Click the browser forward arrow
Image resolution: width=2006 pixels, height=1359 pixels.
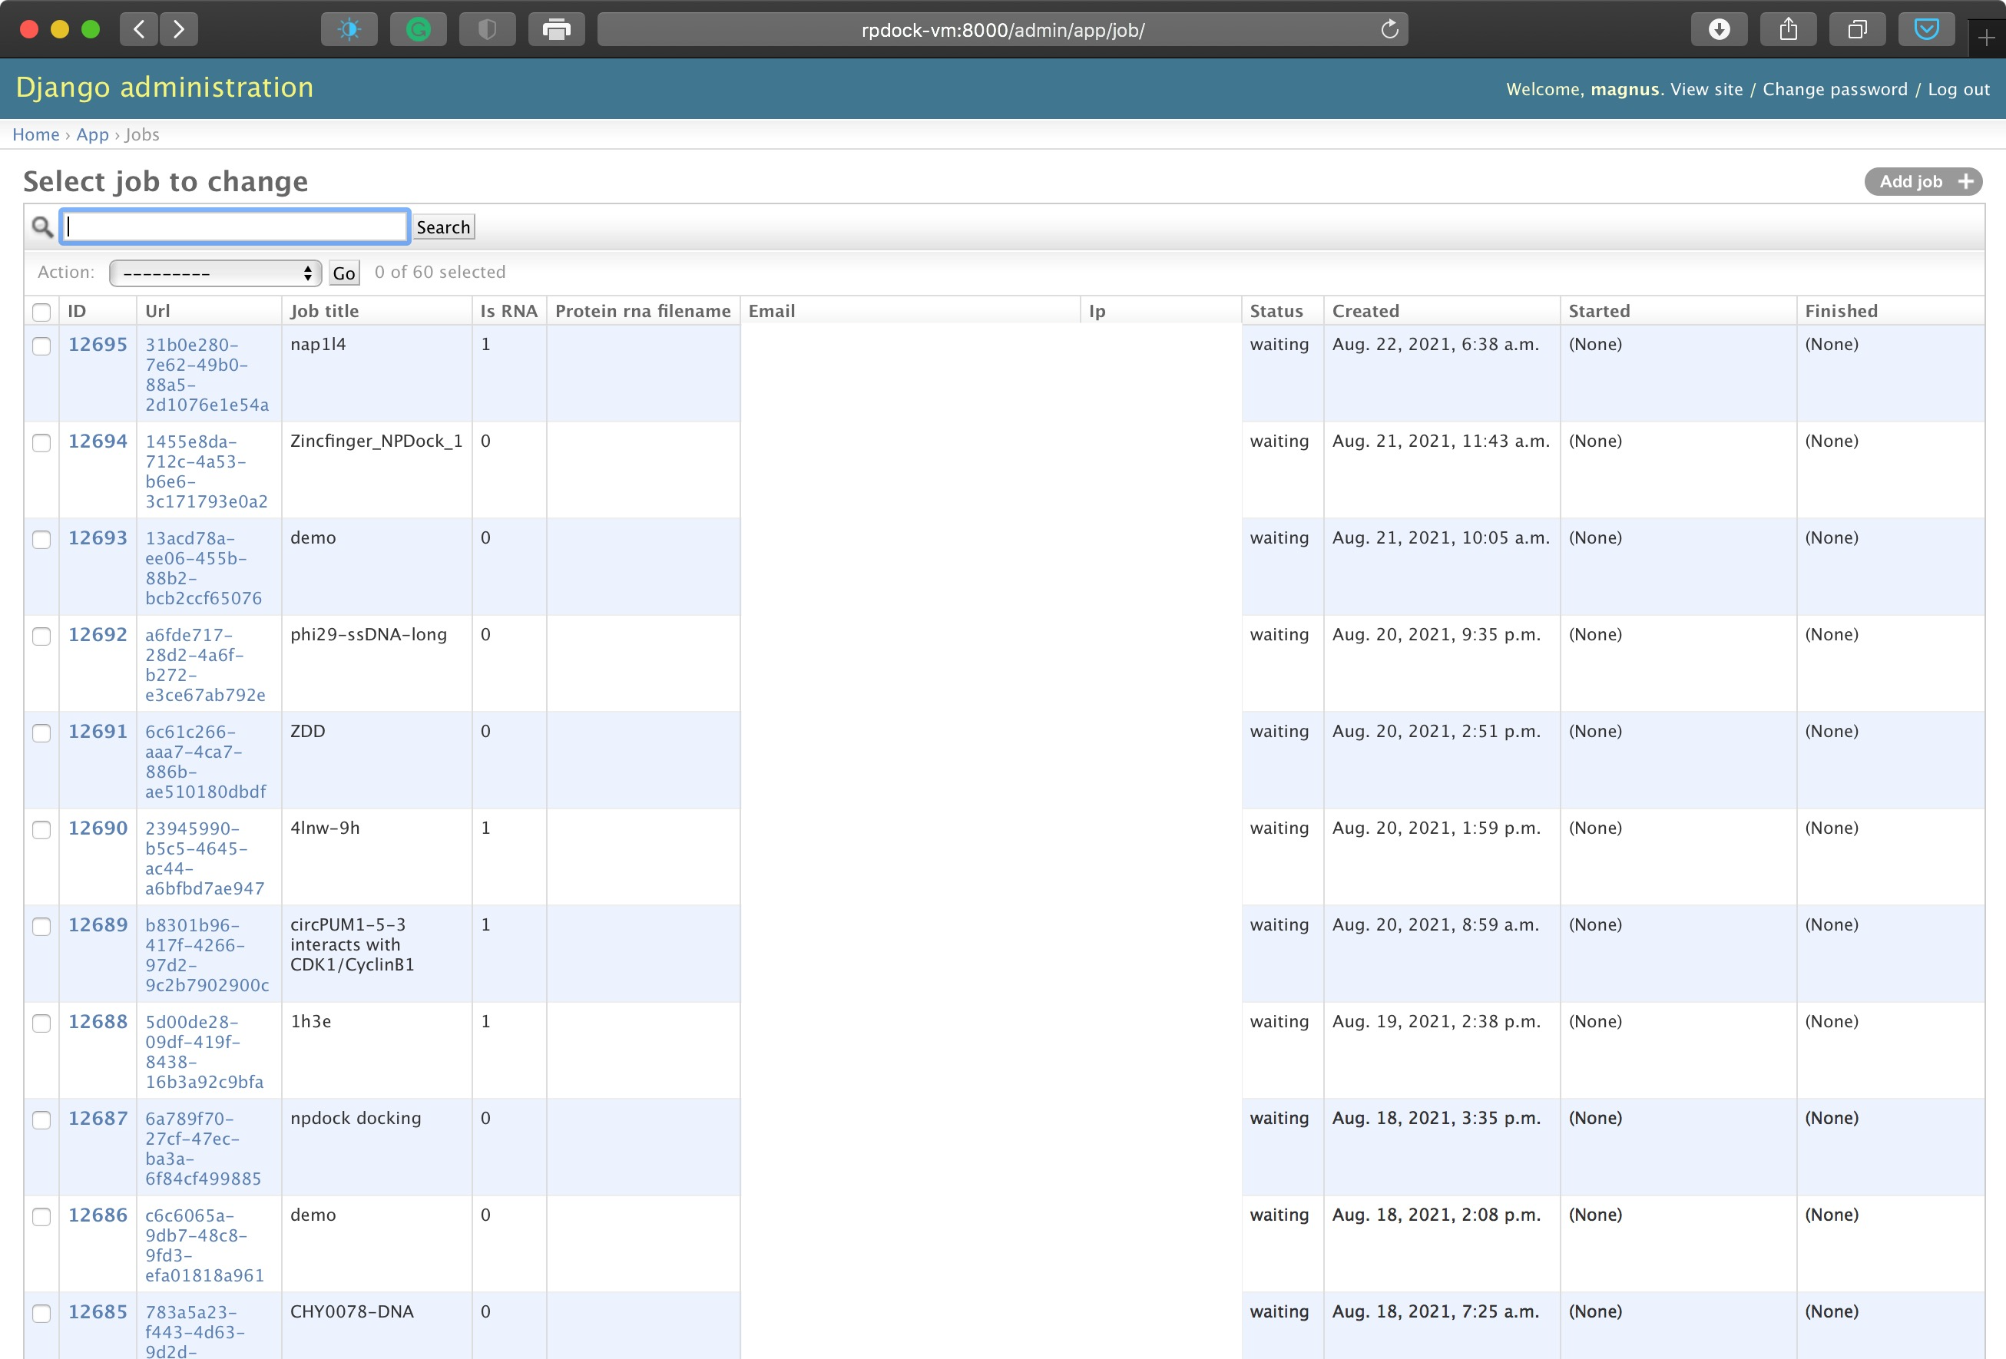179,29
